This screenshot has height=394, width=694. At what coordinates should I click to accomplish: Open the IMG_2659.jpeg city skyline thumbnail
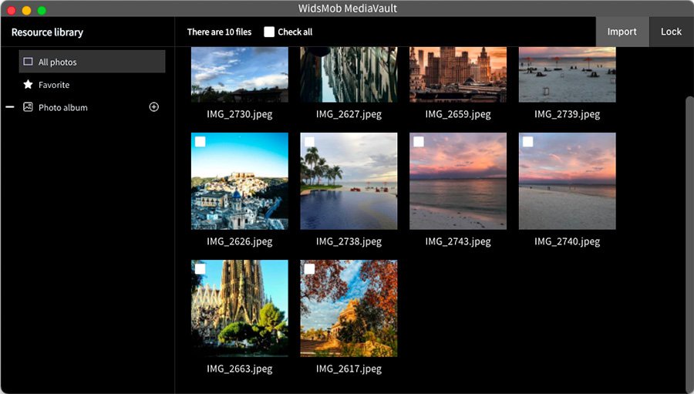point(458,74)
